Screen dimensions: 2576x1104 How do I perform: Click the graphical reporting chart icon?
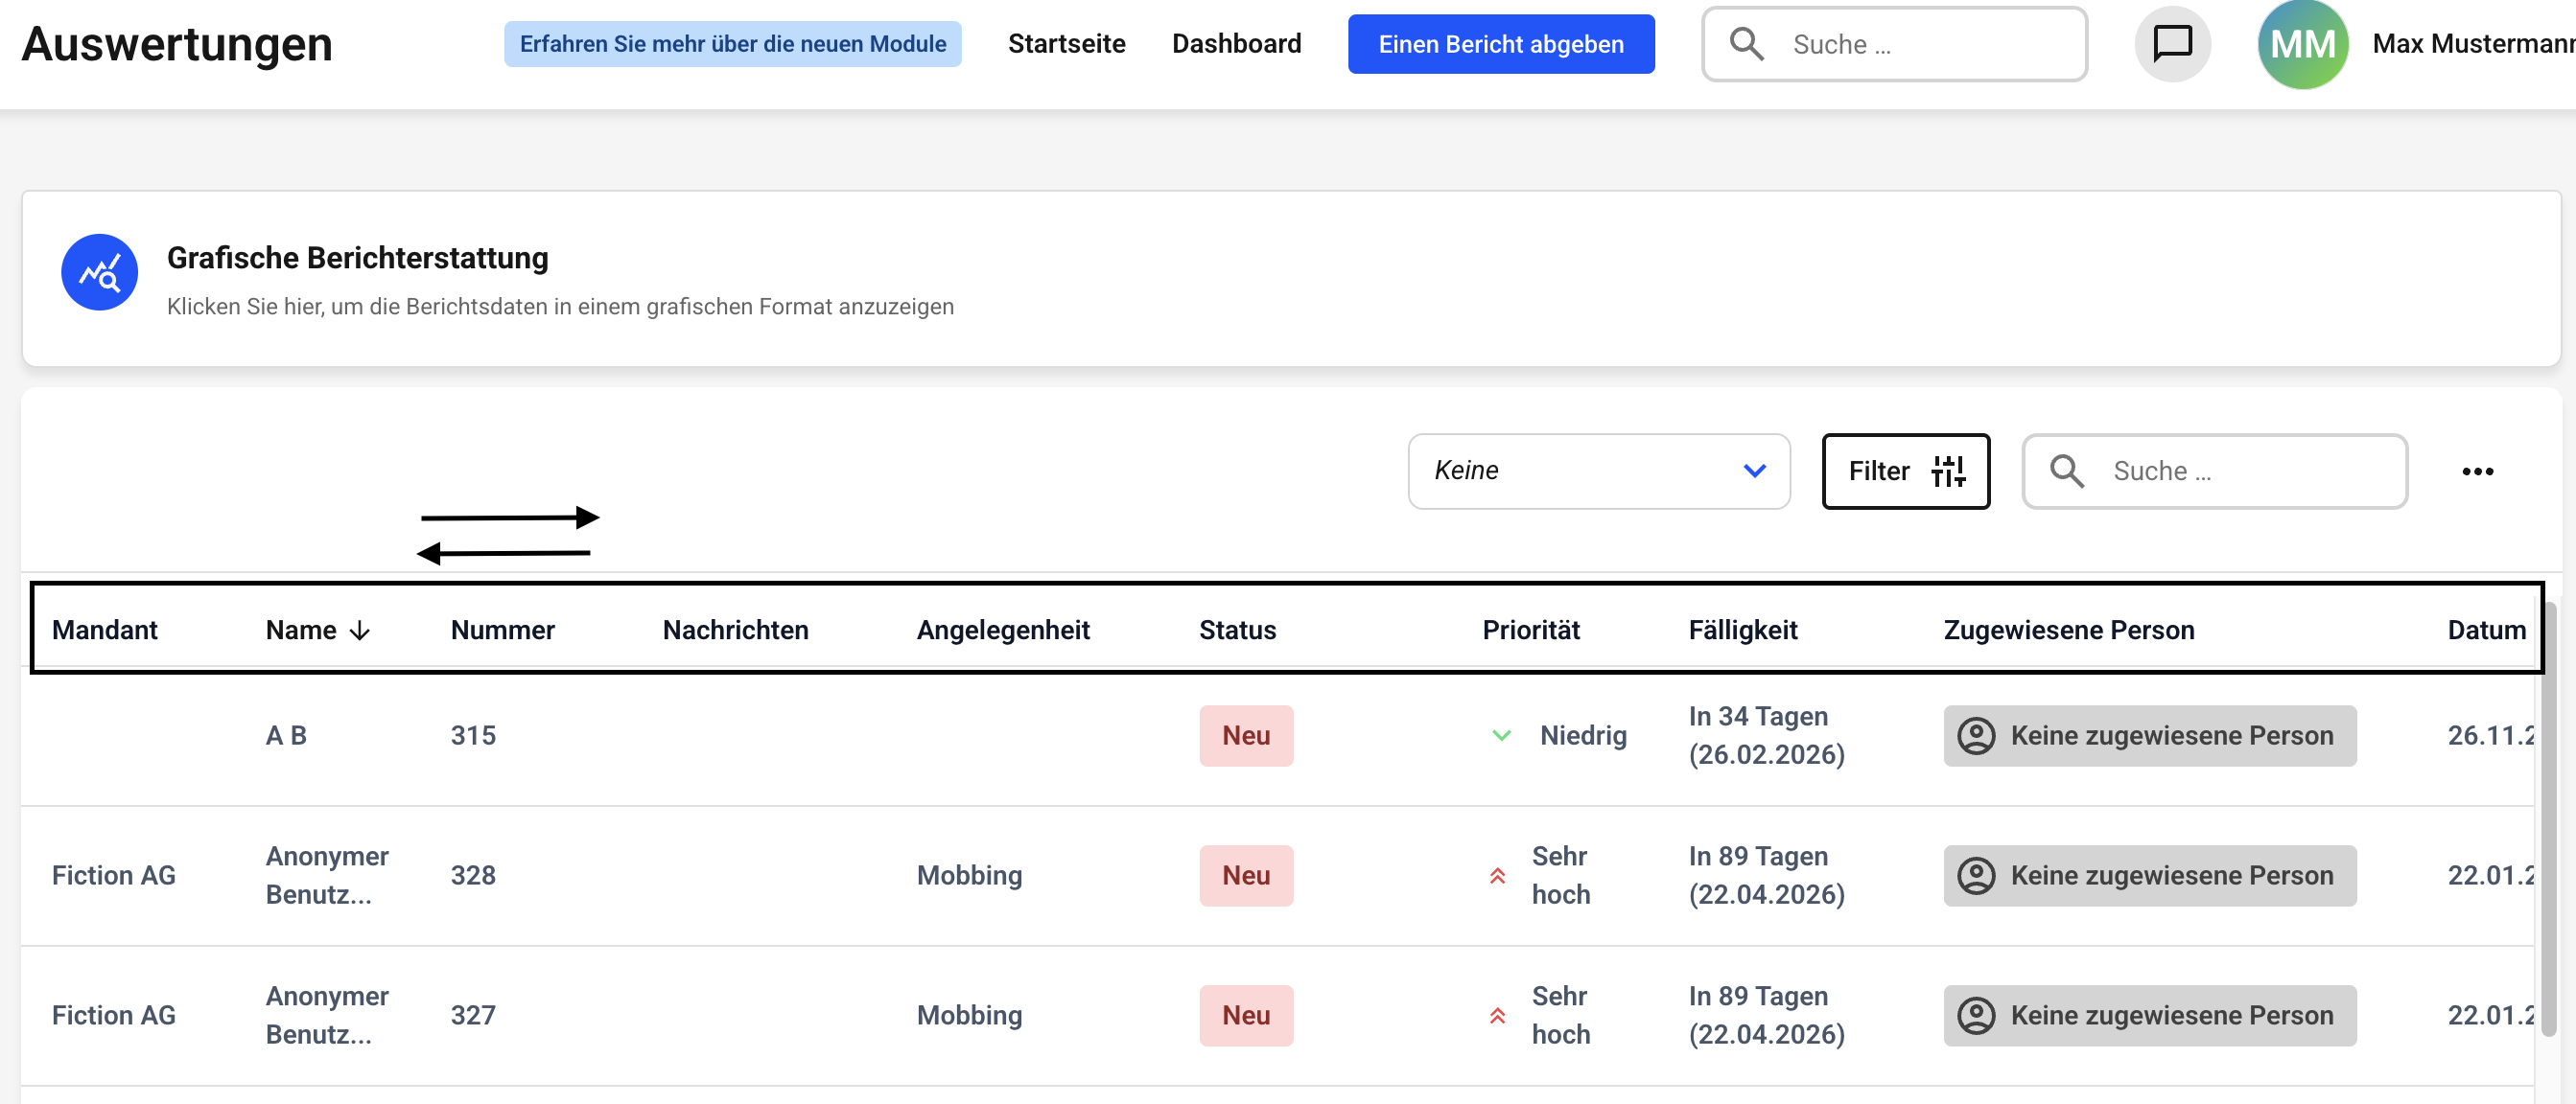[99, 272]
